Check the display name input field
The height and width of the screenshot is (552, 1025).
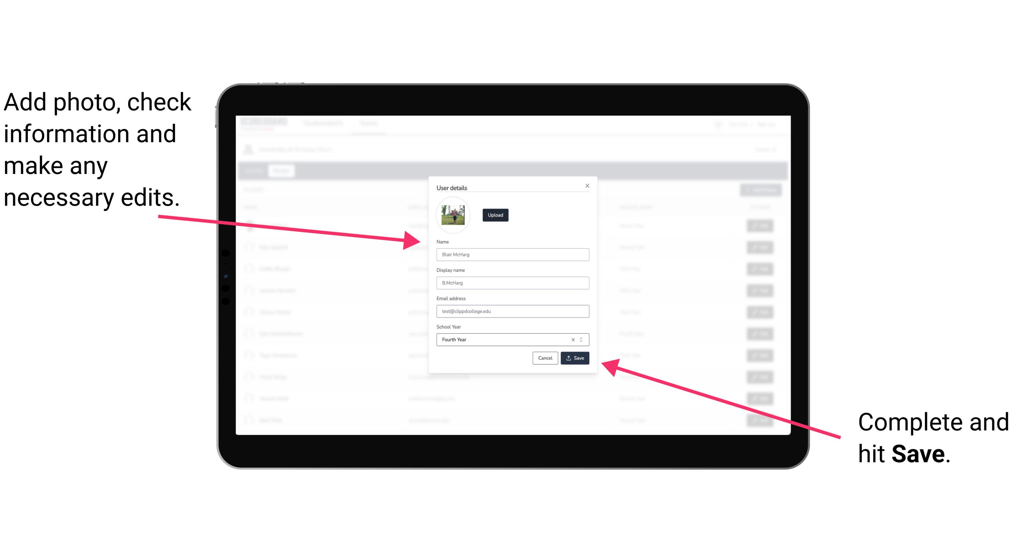coord(512,283)
